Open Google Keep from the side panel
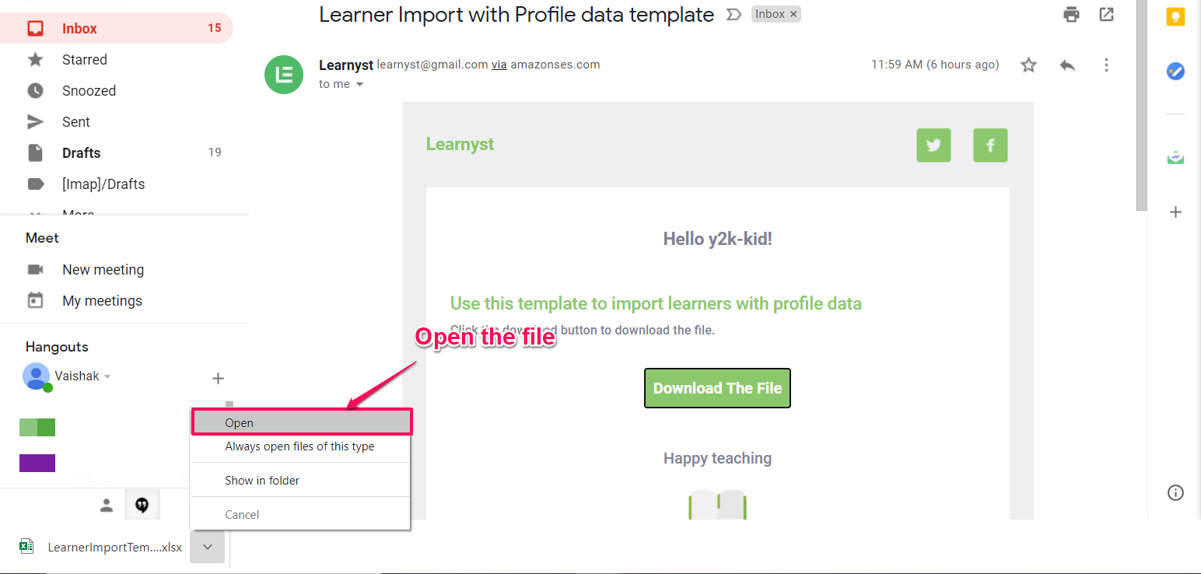The height and width of the screenshot is (574, 1201). (x=1175, y=17)
